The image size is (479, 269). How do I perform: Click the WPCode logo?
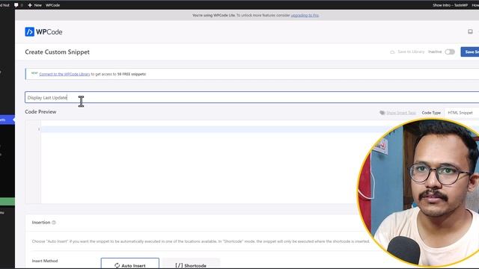(43, 31)
